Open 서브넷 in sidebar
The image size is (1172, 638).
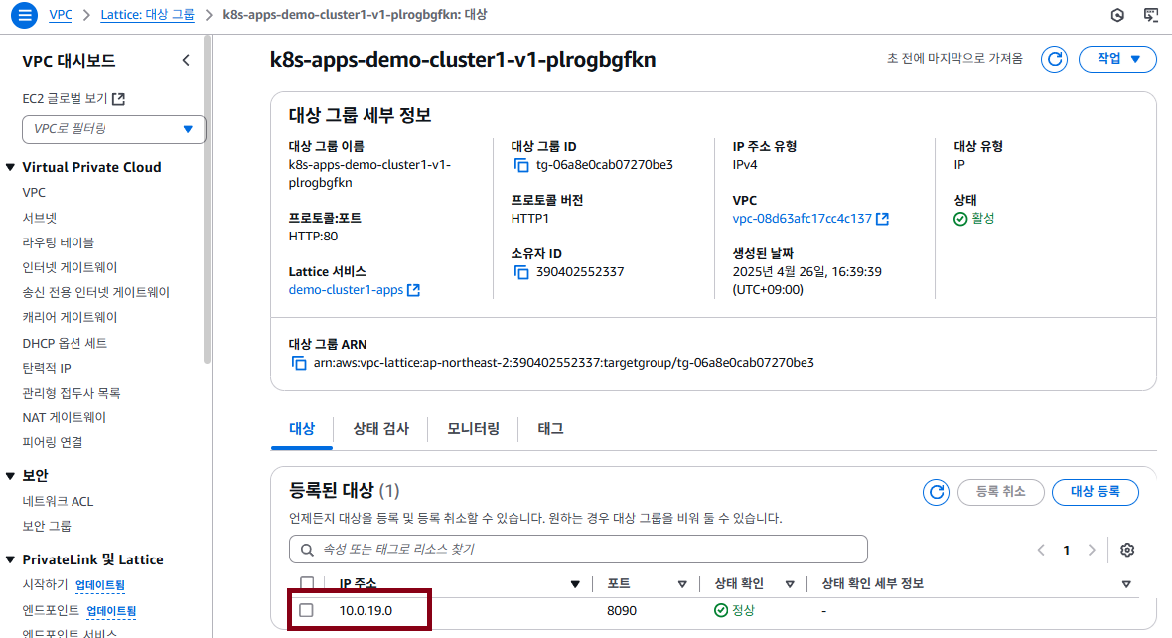tap(40, 218)
